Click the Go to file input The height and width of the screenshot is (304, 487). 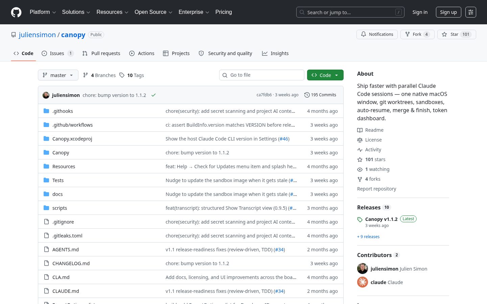pyautogui.click(x=262, y=75)
